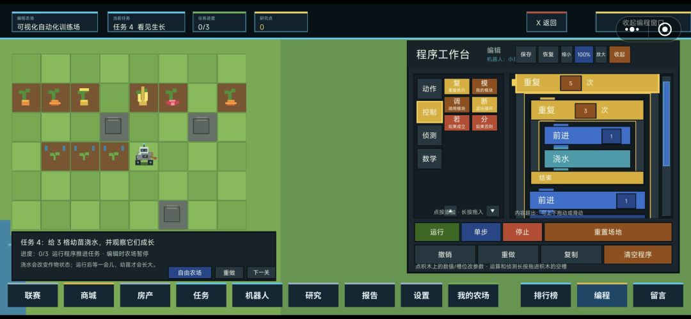This screenshot has width=691, height=319.
Task: Go to 我的农场
Action: [x=473, y=295]
